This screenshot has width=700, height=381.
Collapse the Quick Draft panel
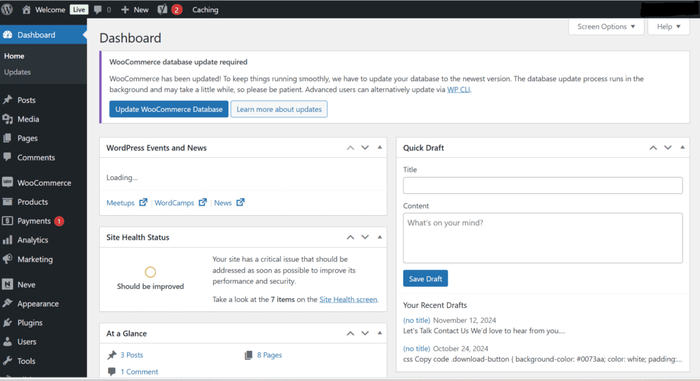click(683, 147)
